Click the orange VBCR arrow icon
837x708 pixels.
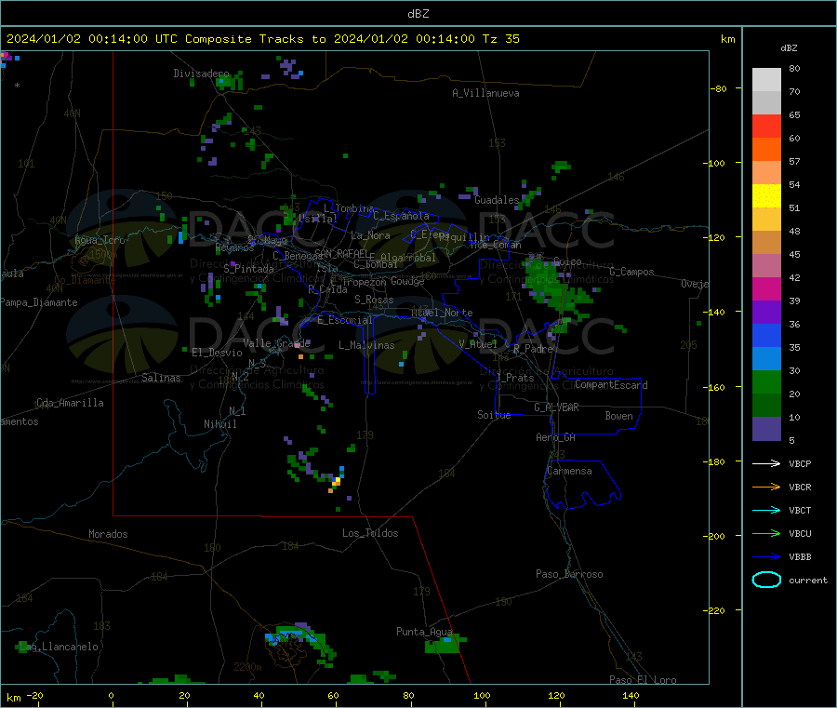[766, 487]
